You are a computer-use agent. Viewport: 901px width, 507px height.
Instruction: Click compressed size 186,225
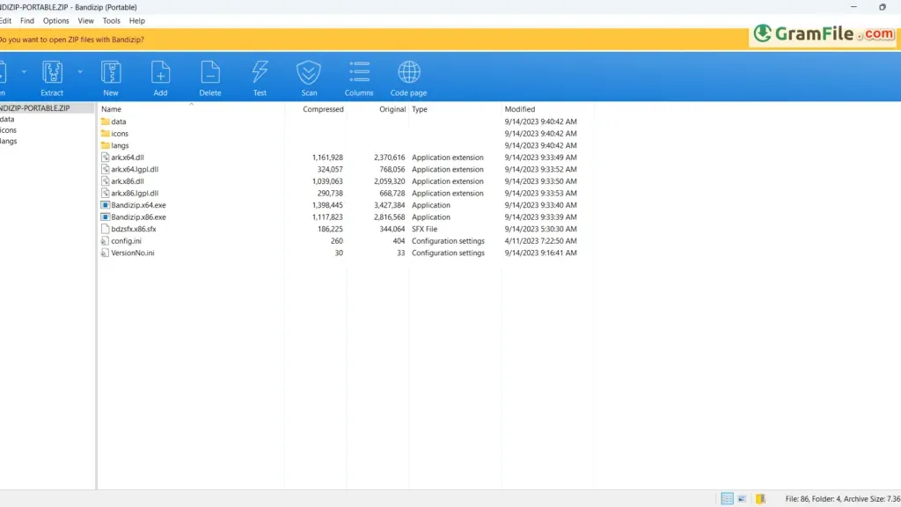coord(330,229)
